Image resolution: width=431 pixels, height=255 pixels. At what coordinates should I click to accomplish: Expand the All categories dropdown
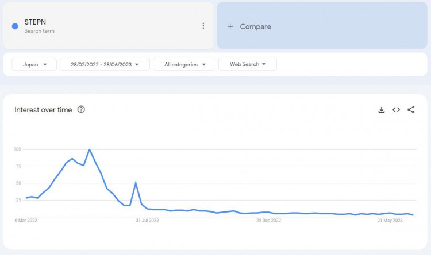[184, 65]
